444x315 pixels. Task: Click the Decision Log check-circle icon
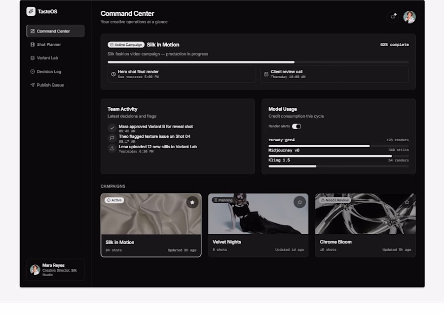coord(33,71)
